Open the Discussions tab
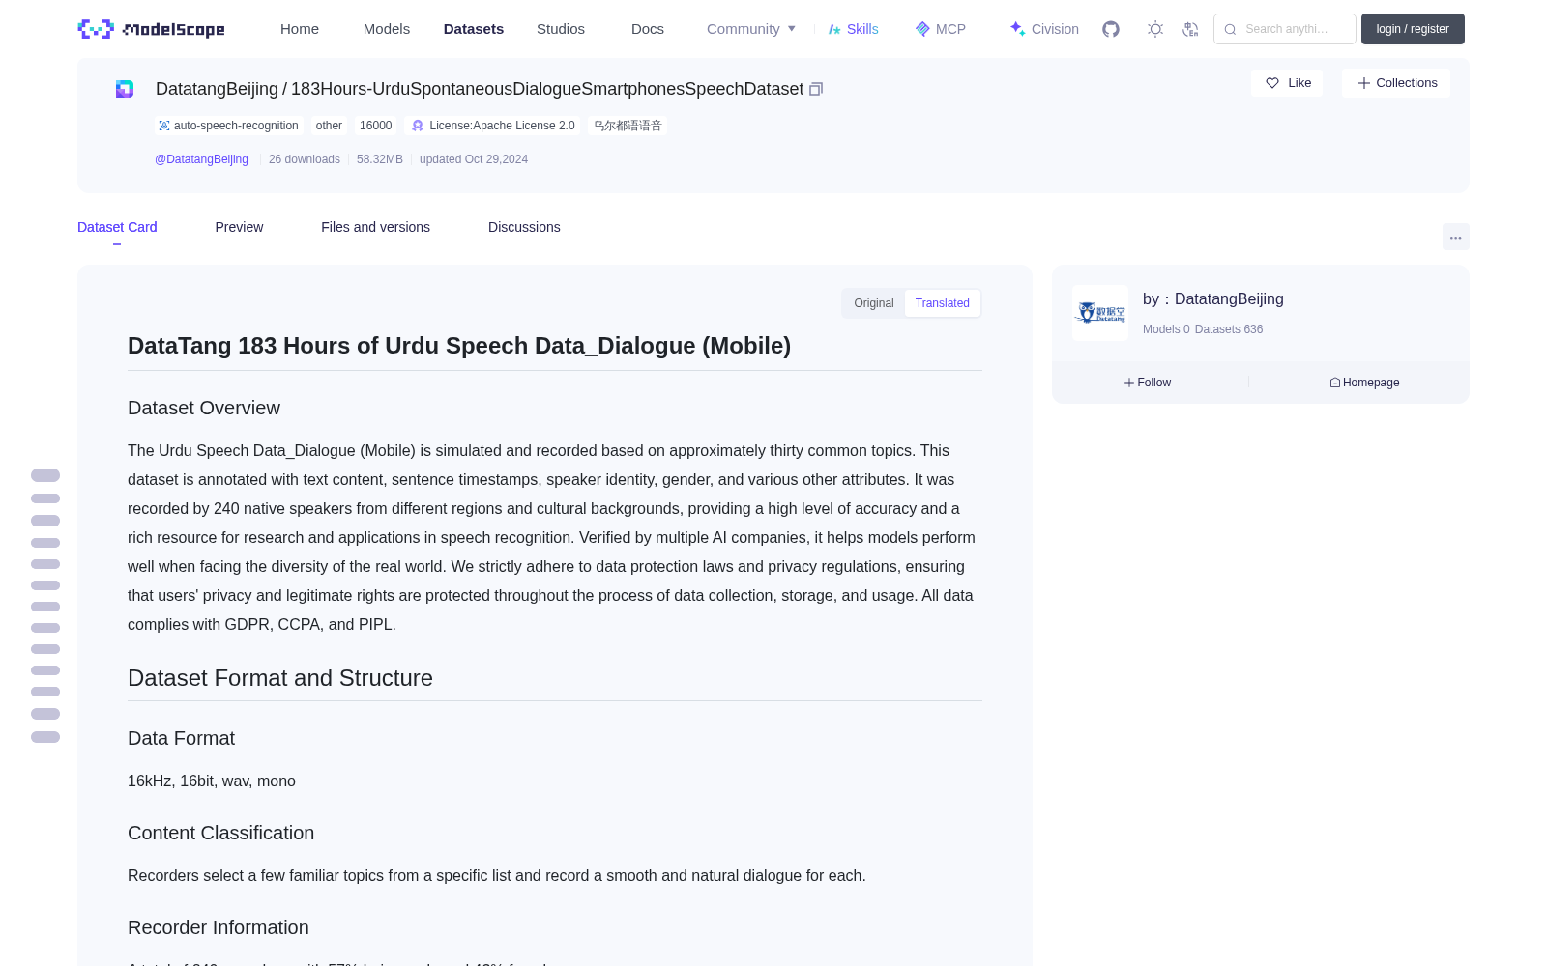Viewport: 1547px width, 966px height. click(524, 227)
